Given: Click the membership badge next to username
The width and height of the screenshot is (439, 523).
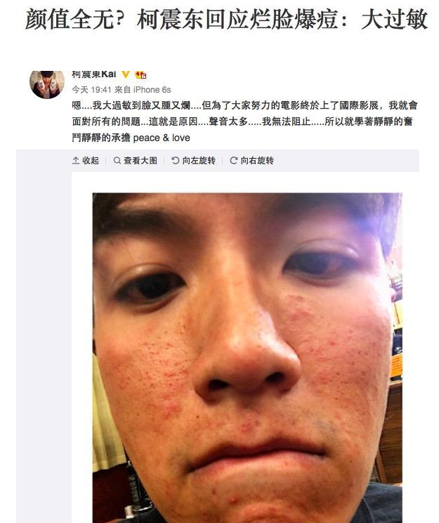Looking at the screenshot, I should (x=140, y=74).
